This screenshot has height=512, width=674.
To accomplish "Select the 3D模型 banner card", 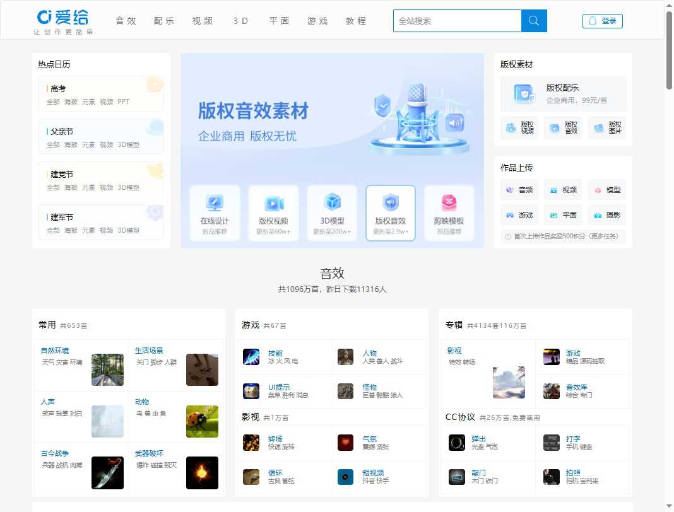I will tap(332, 212).
